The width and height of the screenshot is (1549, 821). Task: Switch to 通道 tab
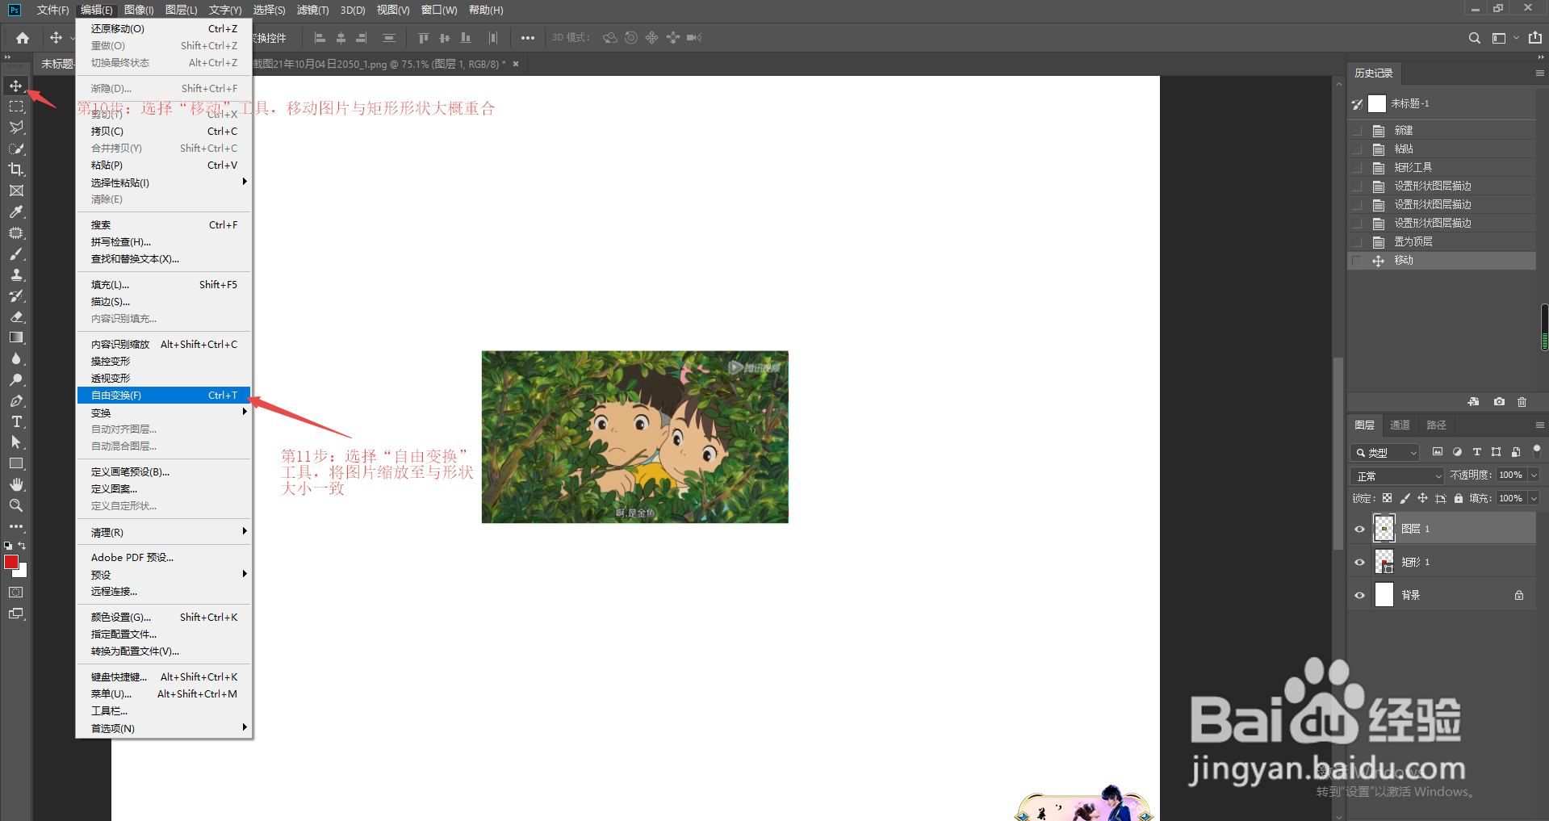[1400, 425]
